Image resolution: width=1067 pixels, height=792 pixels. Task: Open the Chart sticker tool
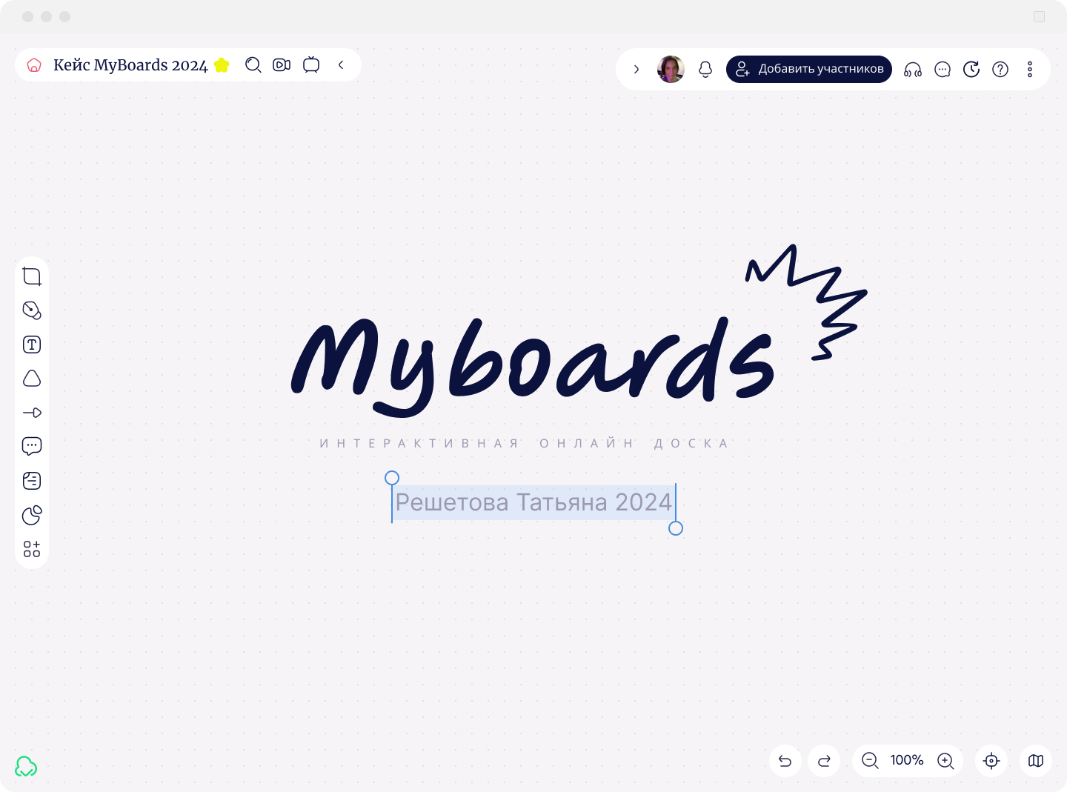pyautogui.click(x=32, y=515)
